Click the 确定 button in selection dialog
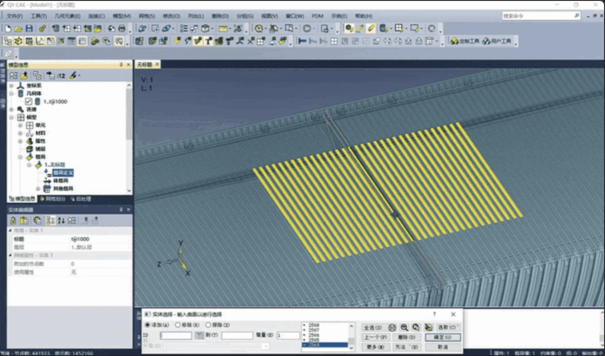Viewport: 605px width, 356px height. click(x=443, y=337)
